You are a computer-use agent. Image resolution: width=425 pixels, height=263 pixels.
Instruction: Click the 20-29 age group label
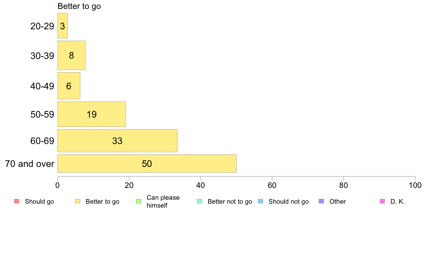[x=42, y=26]
